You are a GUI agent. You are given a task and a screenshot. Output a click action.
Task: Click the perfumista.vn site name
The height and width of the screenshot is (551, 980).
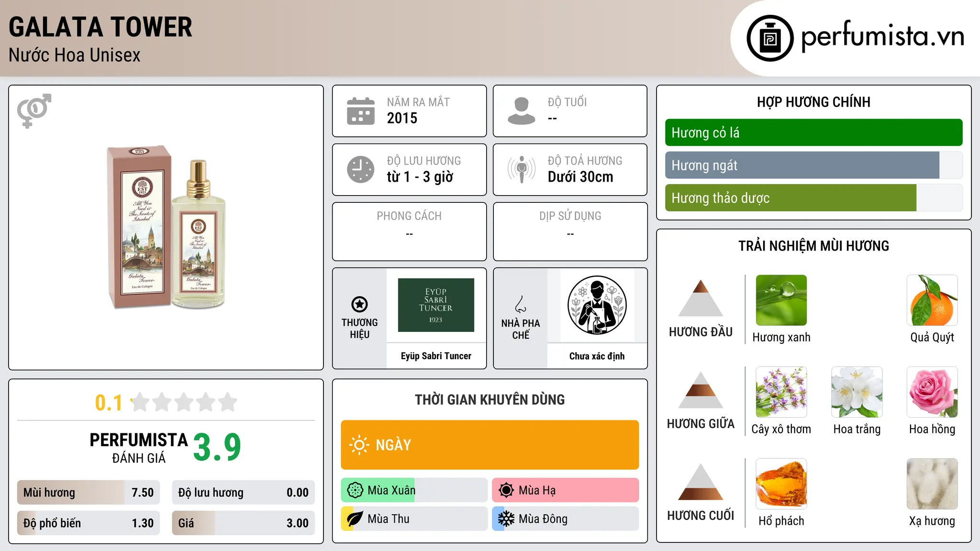tap(882, 37)
